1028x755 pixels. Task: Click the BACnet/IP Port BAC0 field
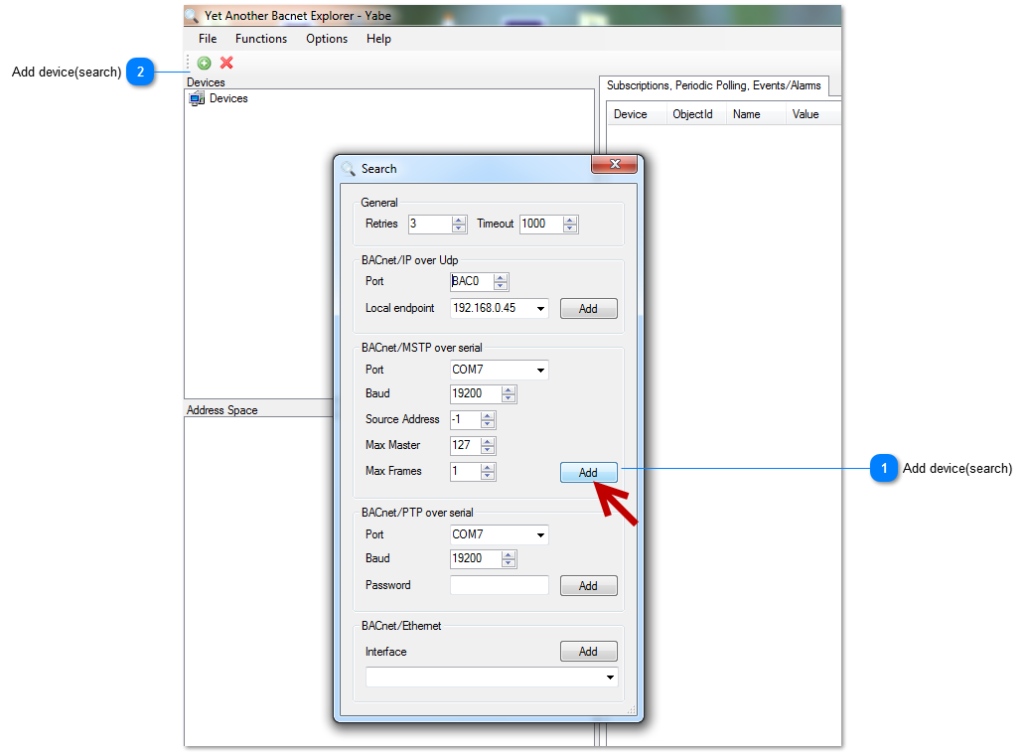pyautogui.click(x=472, y=282)
